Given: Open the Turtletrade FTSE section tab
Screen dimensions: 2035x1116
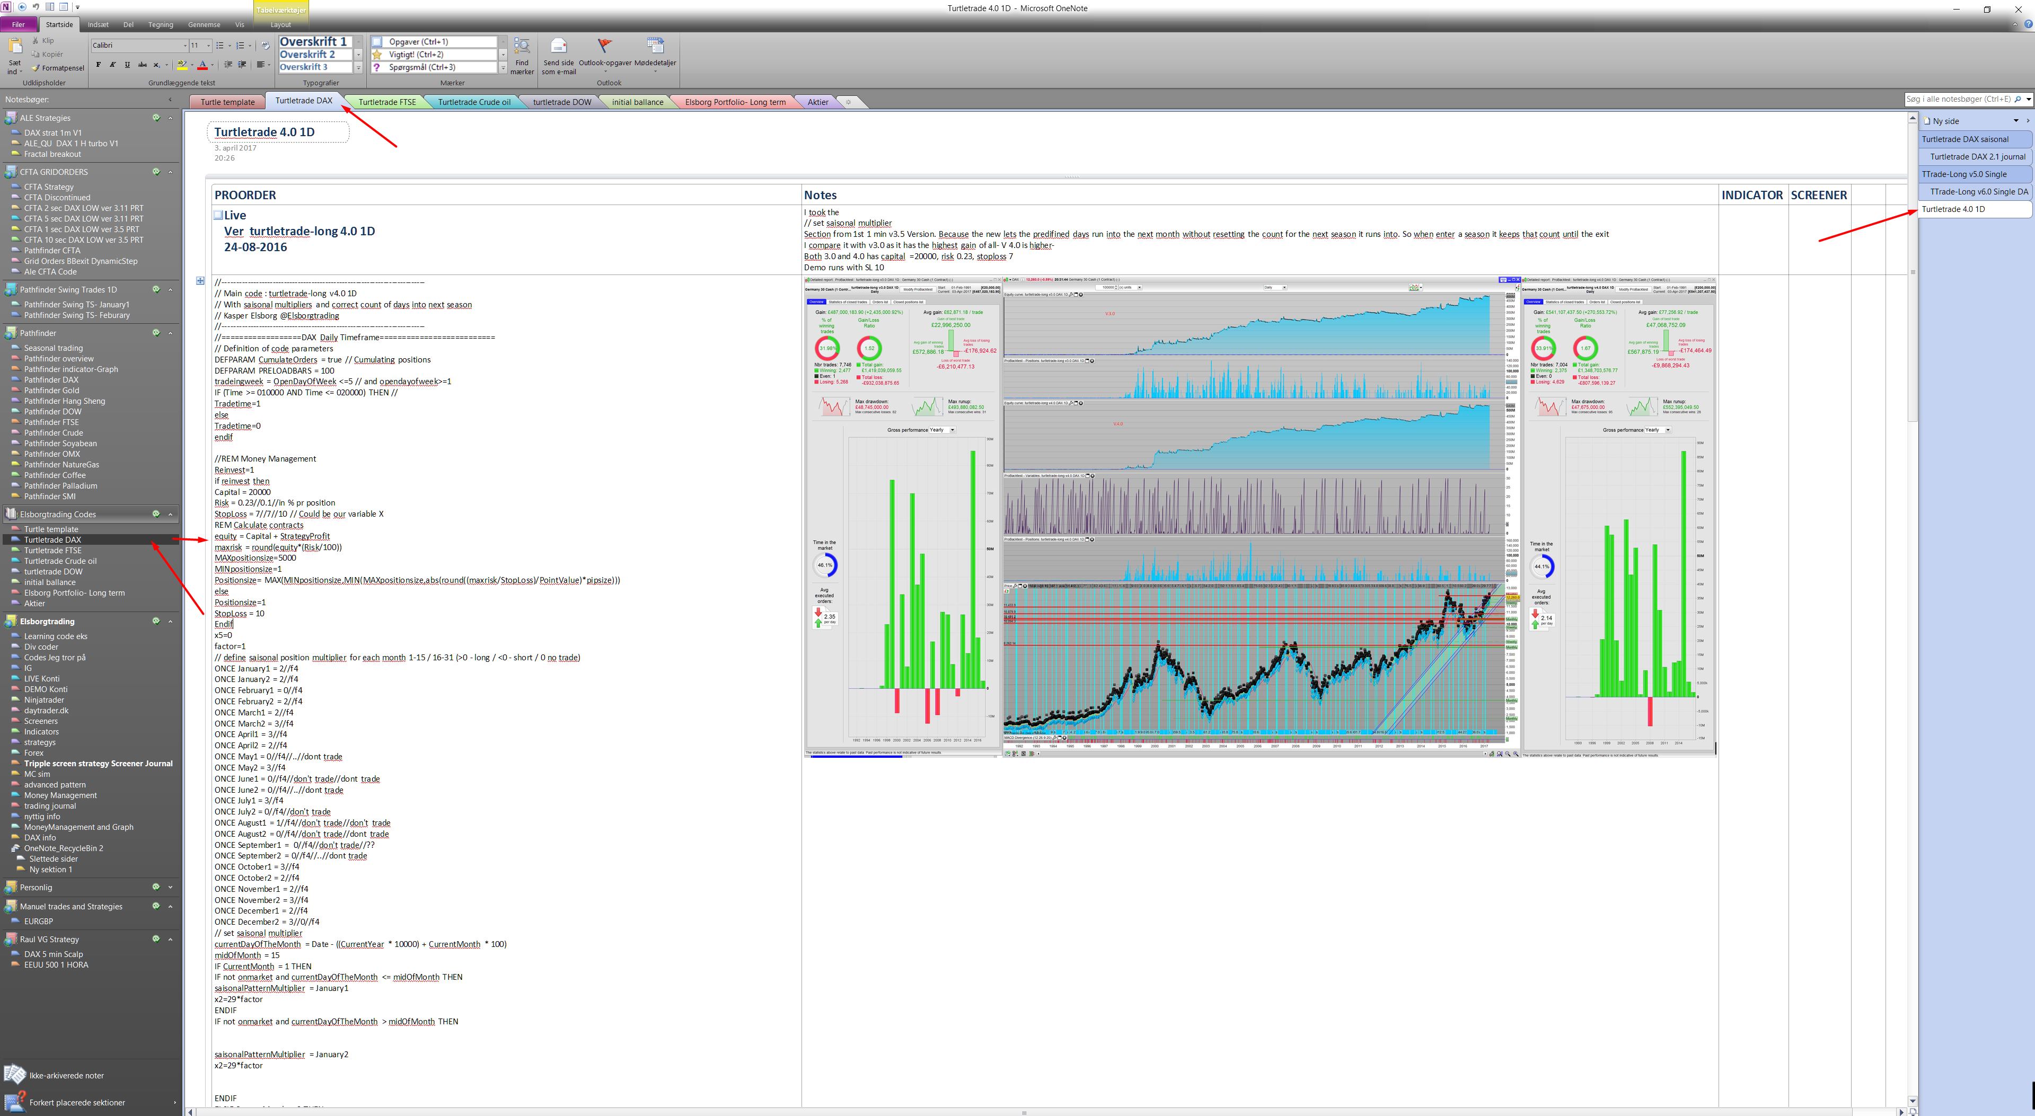Looking at the screenshot, I should tap(386, 102).
